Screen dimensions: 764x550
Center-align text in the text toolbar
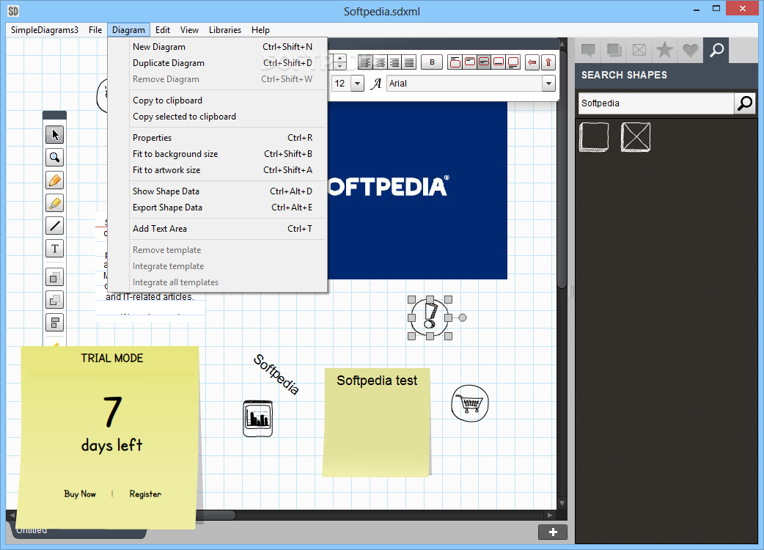pyautogui.click(x=380, y=62)
